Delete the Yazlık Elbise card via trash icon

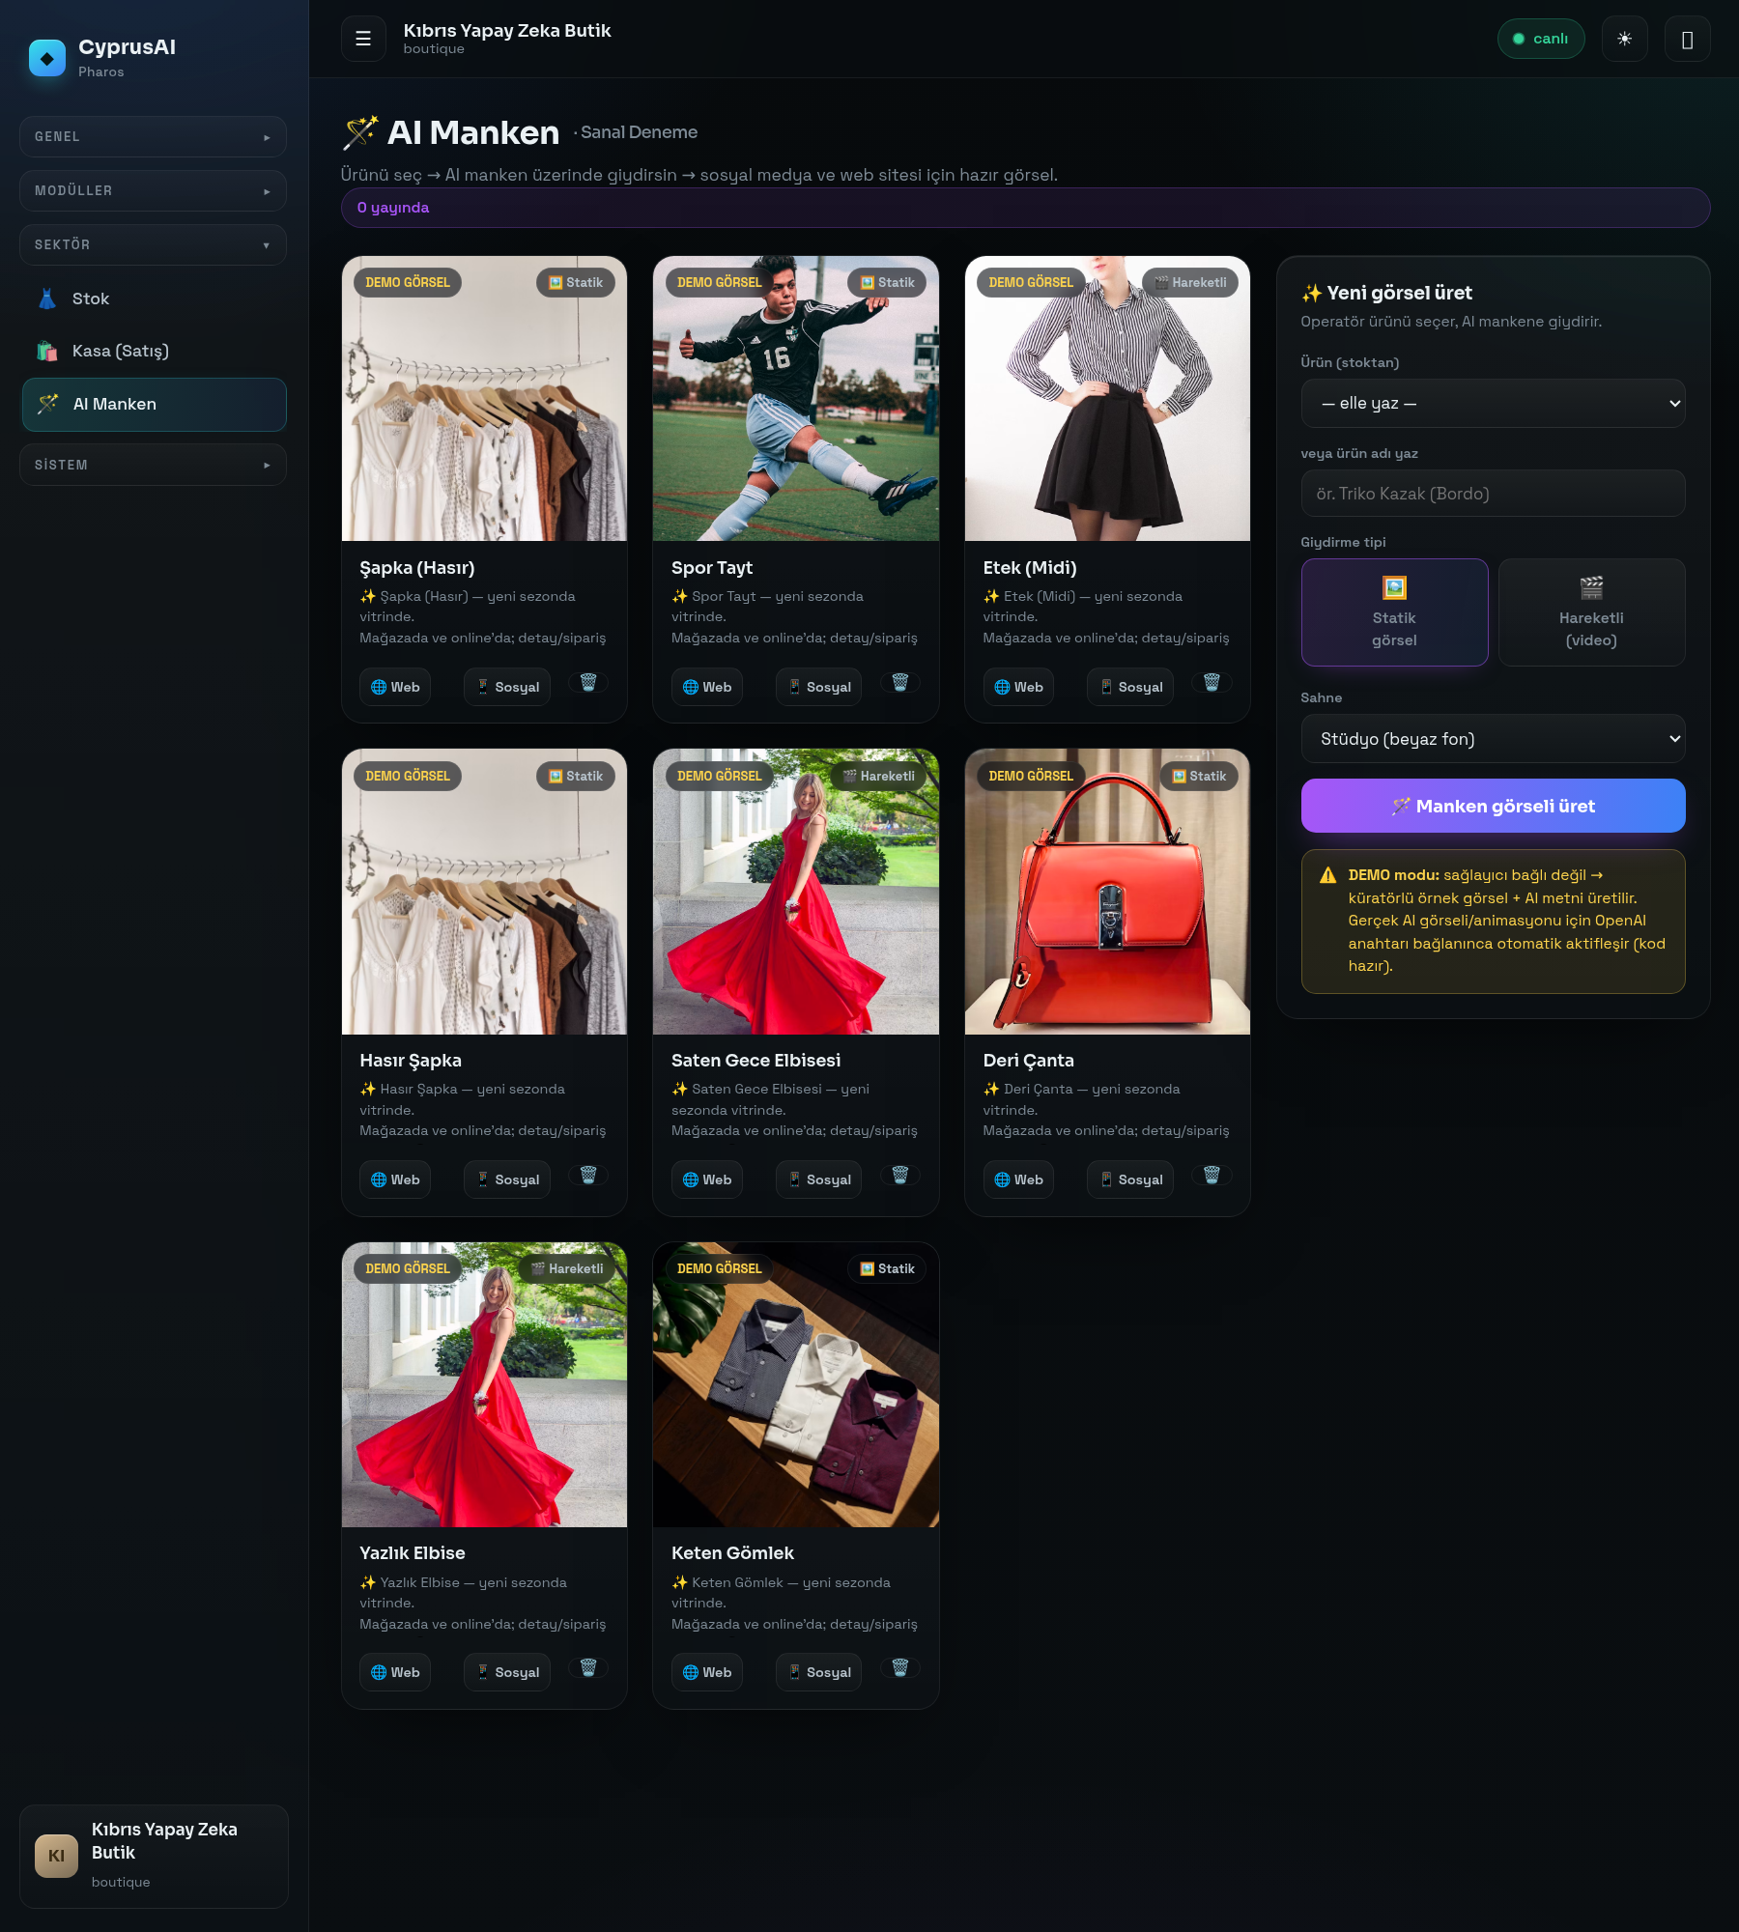[x=588, y=1667]
